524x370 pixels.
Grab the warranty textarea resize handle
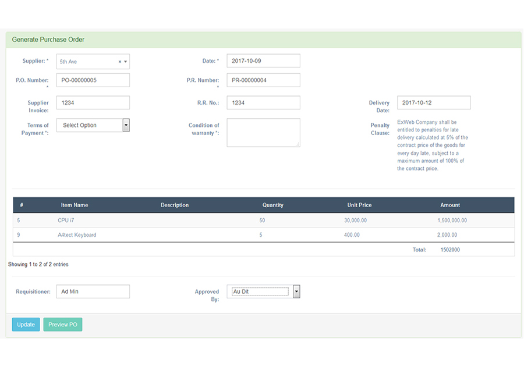298,144
